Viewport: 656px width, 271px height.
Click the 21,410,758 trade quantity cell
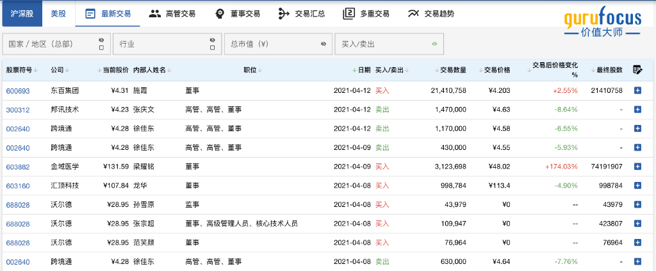[448, 90]
